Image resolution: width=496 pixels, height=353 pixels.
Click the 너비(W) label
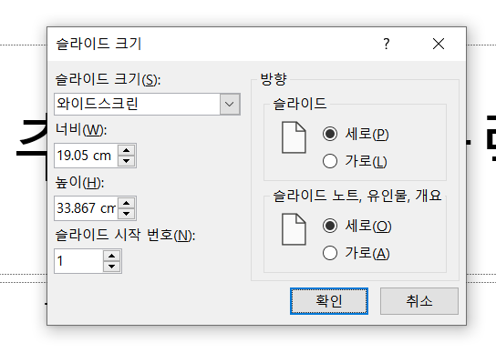coord(81,129)
